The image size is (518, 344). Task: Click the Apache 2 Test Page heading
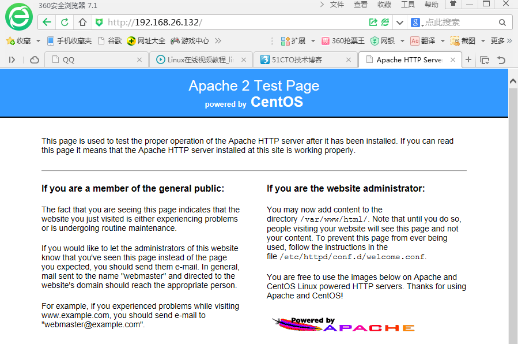pyautogui.click(x=254, y=86)
